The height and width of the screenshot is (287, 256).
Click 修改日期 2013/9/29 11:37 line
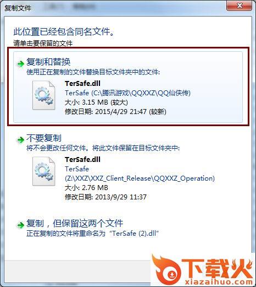(x=105, y=197)
